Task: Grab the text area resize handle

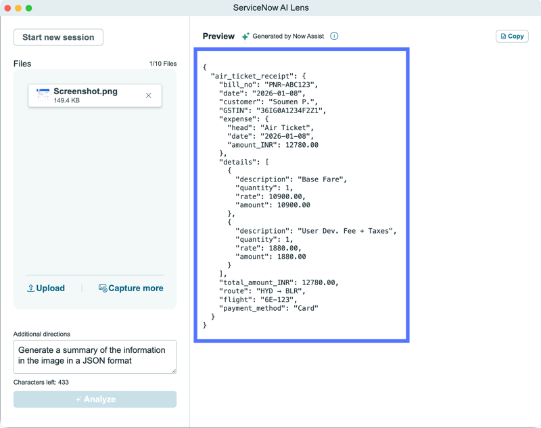Action: (x=174, y=371)
